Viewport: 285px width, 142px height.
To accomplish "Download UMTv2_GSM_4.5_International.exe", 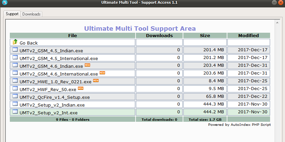I will click(59, 59).
